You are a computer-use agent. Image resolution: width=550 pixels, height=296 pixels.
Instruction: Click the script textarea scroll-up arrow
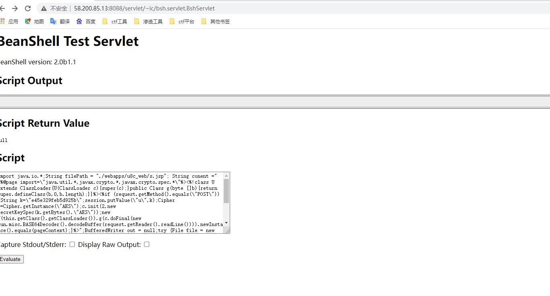coord(227,175)
